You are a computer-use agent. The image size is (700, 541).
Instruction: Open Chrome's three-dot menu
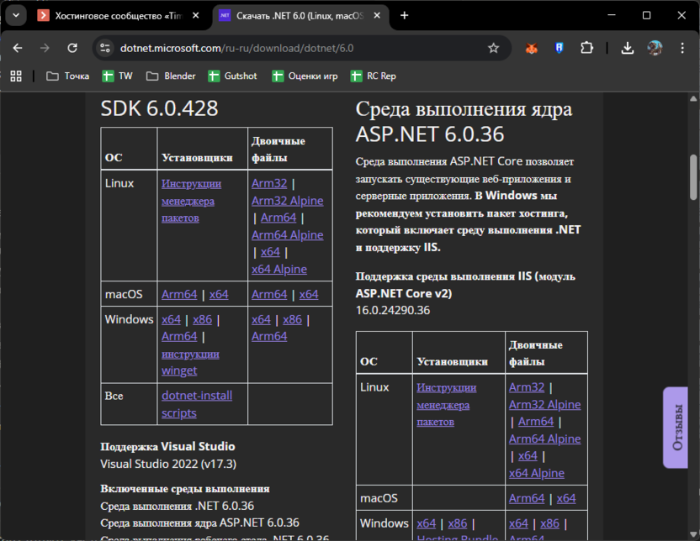coord(683,49)
